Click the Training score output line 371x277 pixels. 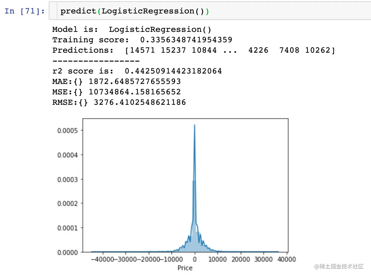(x=142, y=40)
